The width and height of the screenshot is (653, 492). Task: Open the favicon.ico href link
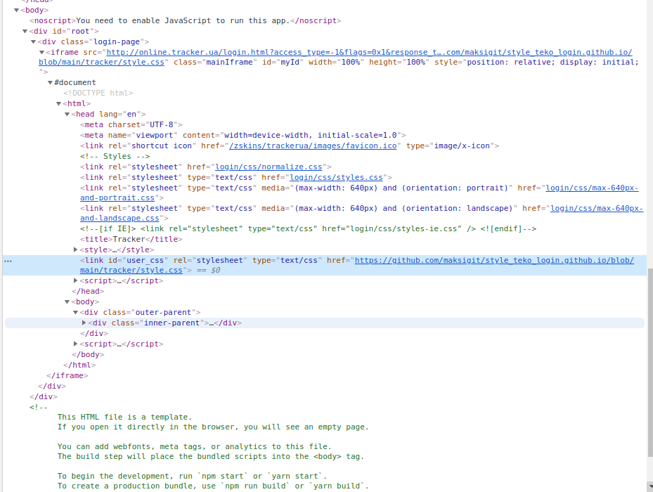click(x=314, y=145)
